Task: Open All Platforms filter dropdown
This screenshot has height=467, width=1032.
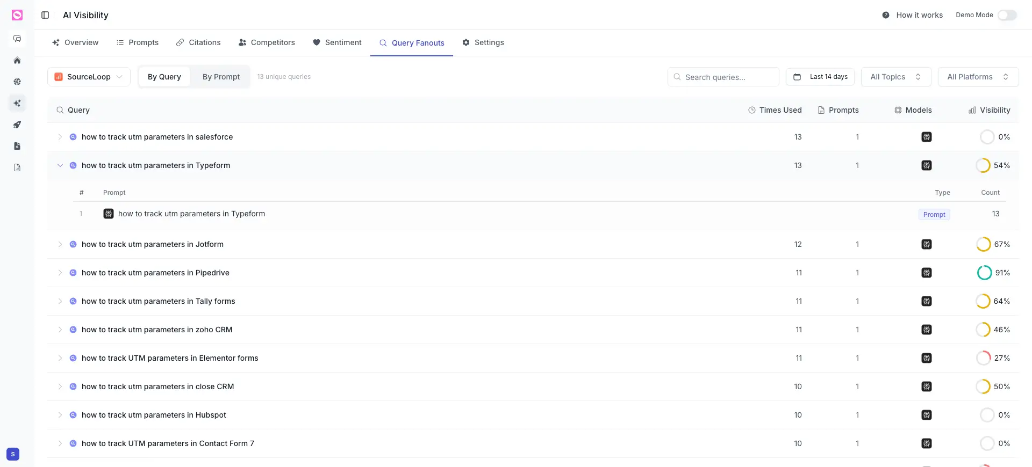Action: [x=978, y=77]
